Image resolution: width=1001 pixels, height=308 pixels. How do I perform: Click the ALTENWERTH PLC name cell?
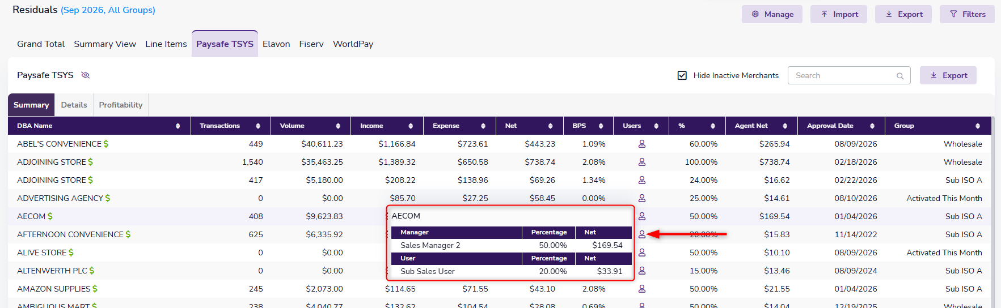pos(52,271)
